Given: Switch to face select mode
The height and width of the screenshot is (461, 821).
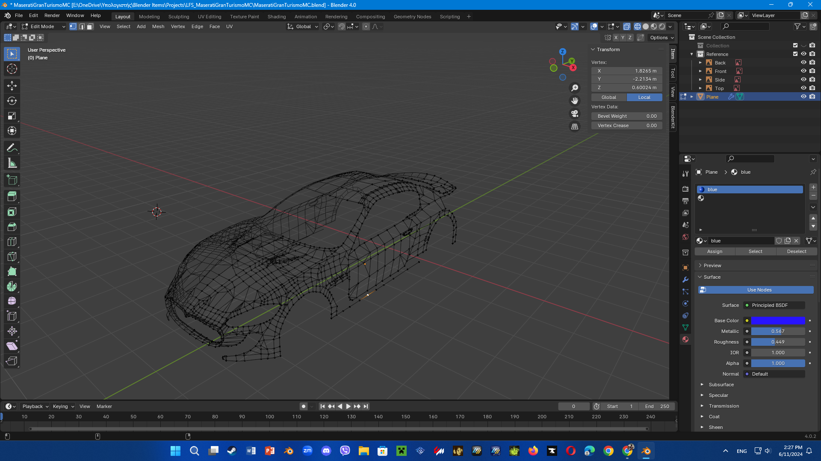Looking at the screenshot, I should point(90,26).
